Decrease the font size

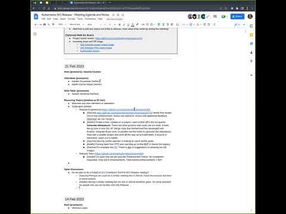[105, 24]
